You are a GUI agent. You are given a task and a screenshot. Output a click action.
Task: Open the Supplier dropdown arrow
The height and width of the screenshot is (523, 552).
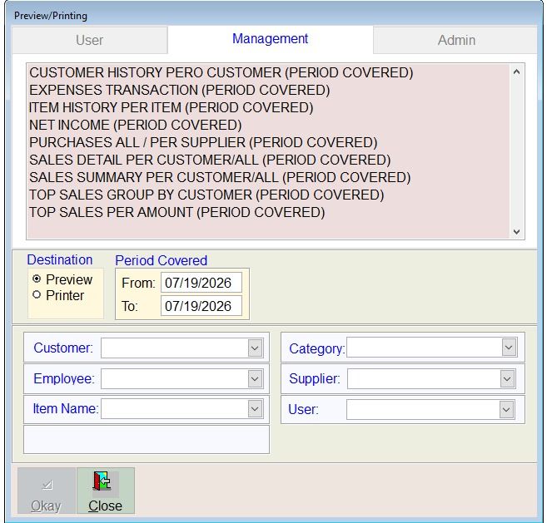pos(507,378)
